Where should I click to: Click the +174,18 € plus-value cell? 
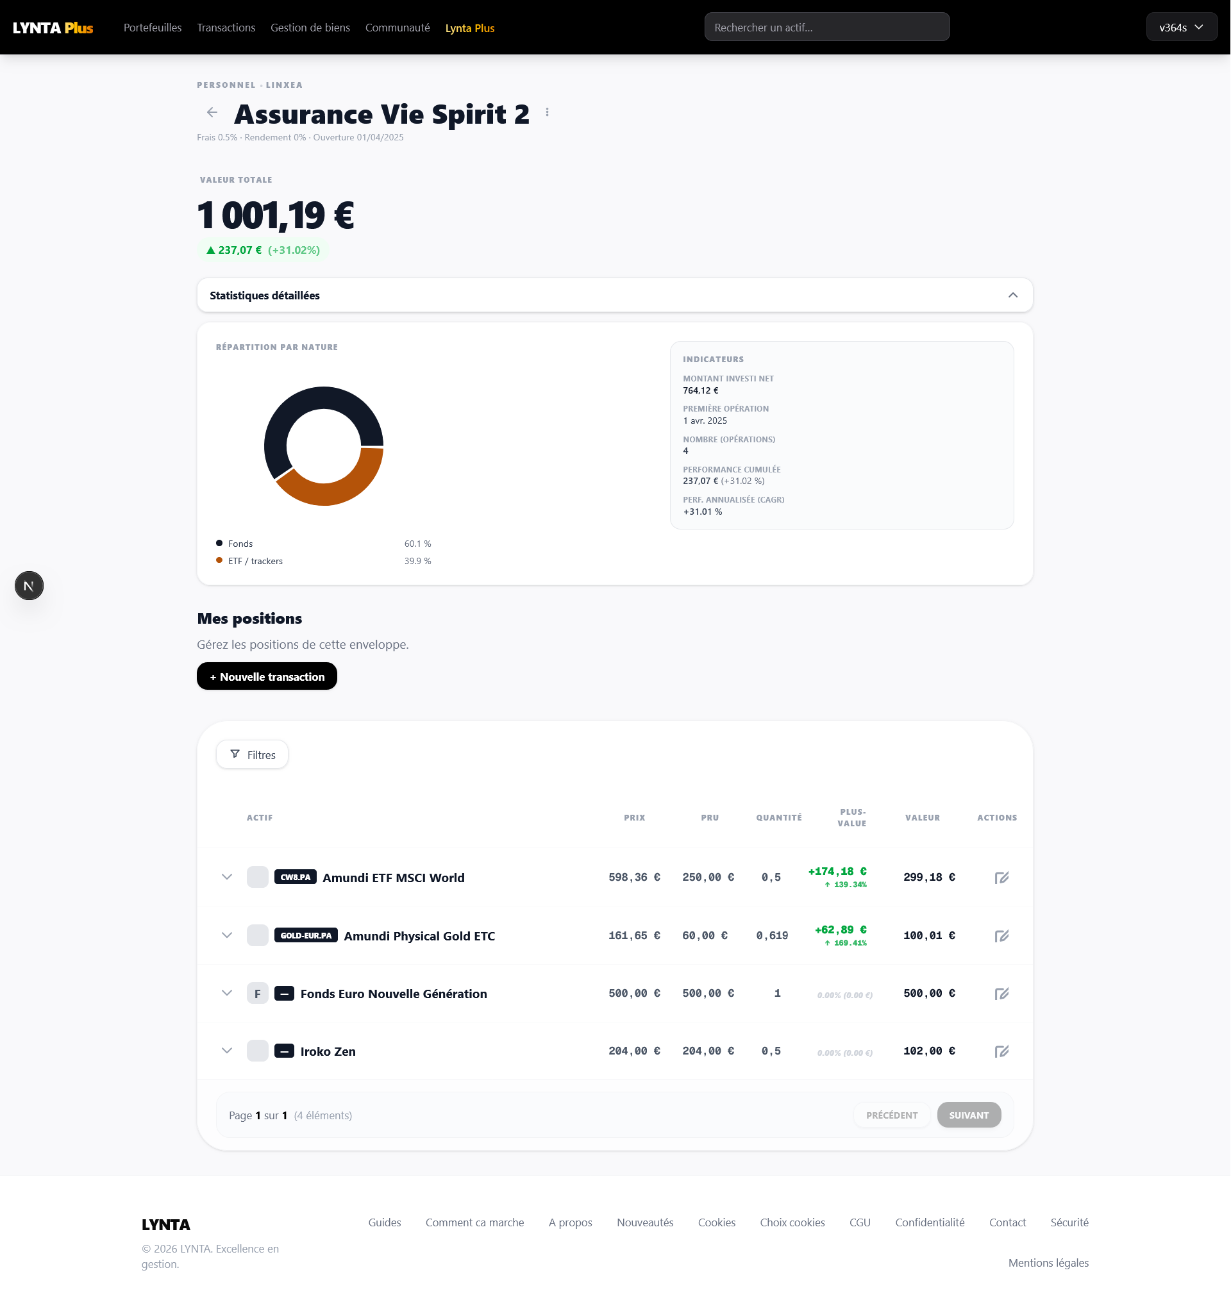click(x=839, y=878)
